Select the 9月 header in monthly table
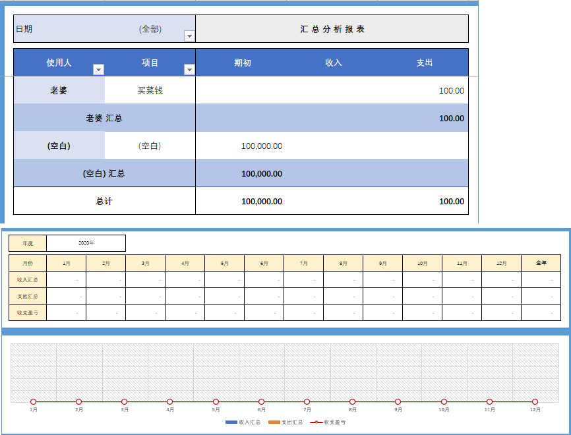 (x=382, y=263)
